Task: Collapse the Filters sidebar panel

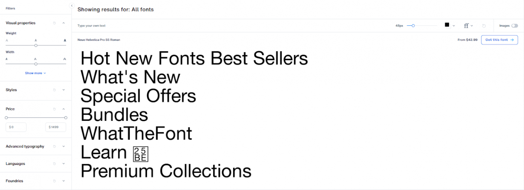Action: (72, 6)
